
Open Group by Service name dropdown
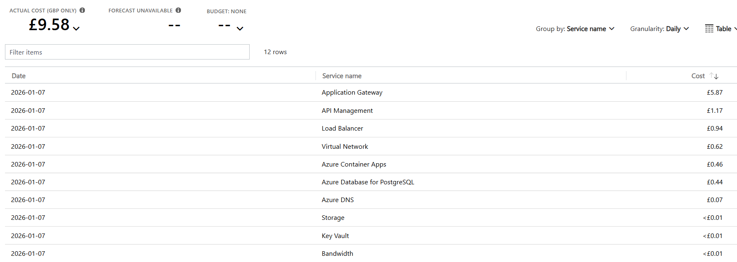575,29
